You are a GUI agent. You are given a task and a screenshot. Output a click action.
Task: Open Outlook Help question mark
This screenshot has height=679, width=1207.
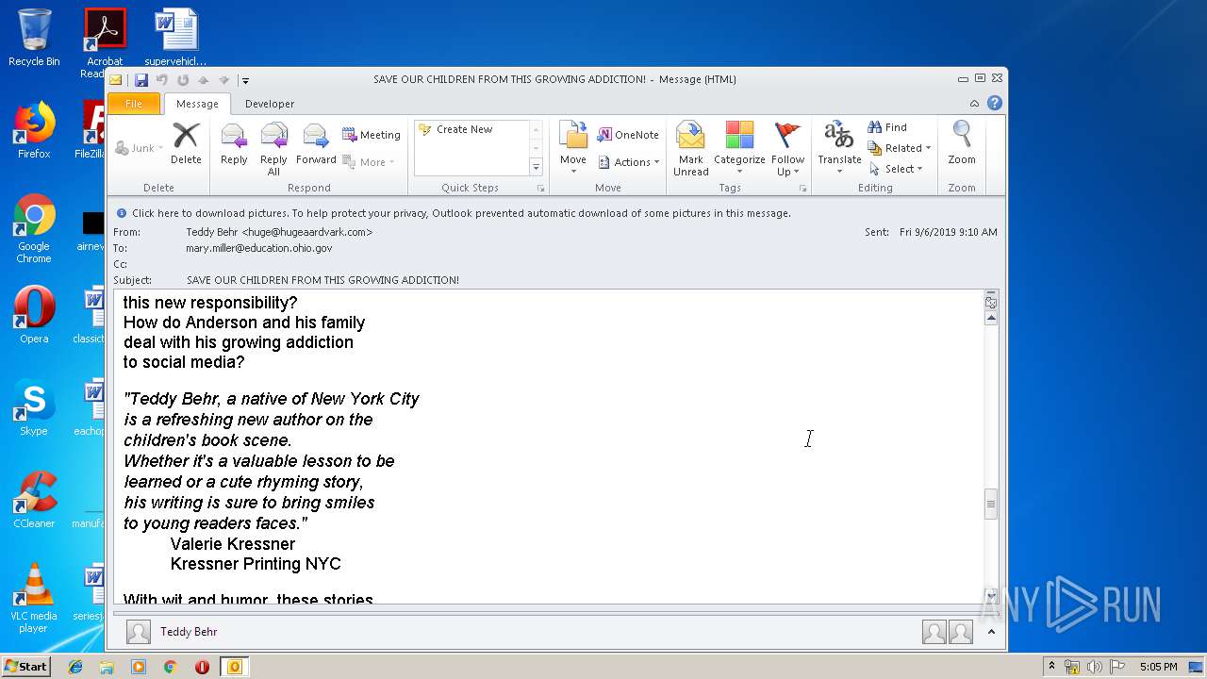(995, 103)
